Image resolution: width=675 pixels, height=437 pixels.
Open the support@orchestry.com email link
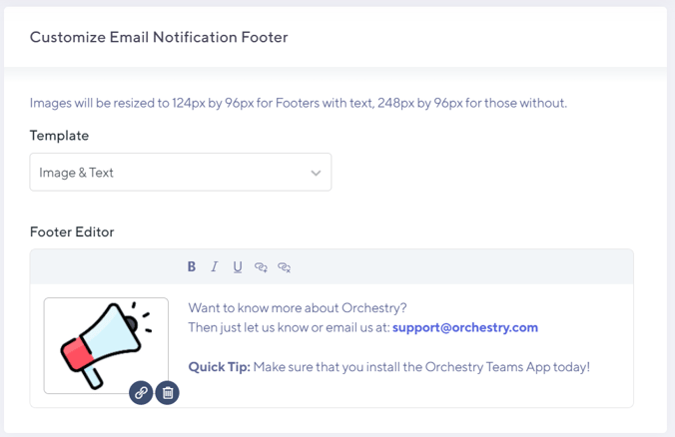[465, 327]
